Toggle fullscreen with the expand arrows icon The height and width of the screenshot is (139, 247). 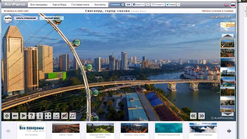point(48,116)
